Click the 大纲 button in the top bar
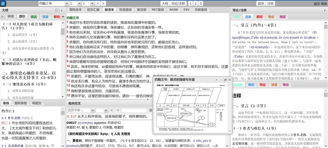Screen dimensions: 328x148 pos(165,3)
